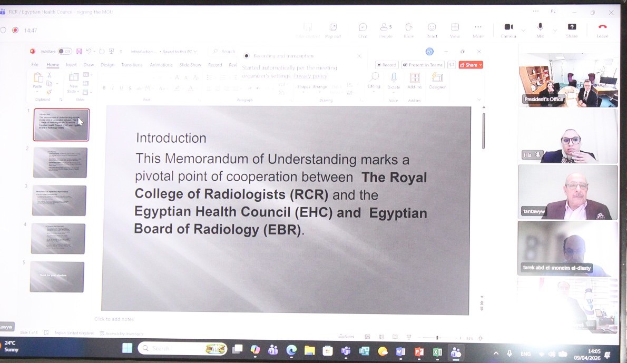Click the Click to add notes area
Viewport: 627px width, 363px height.
pos(114,319)
